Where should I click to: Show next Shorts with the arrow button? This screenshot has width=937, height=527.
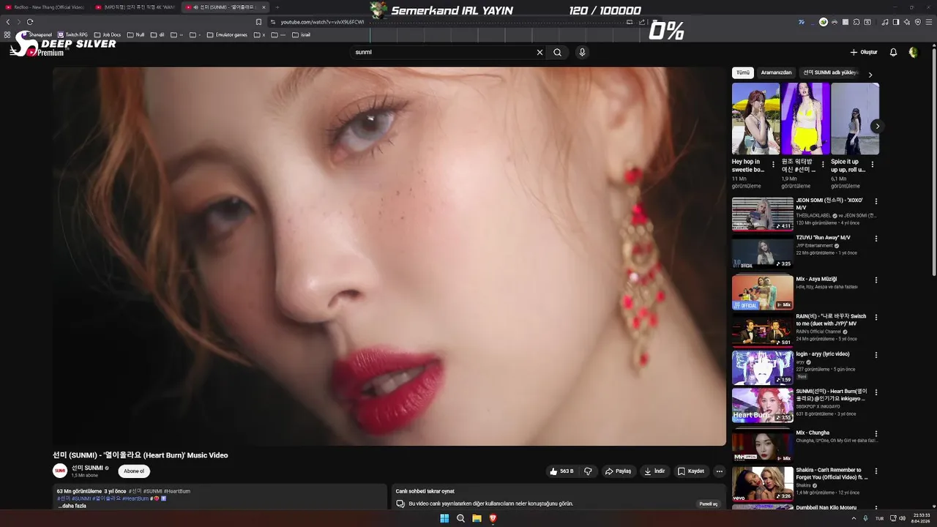[x=877, y=127]
